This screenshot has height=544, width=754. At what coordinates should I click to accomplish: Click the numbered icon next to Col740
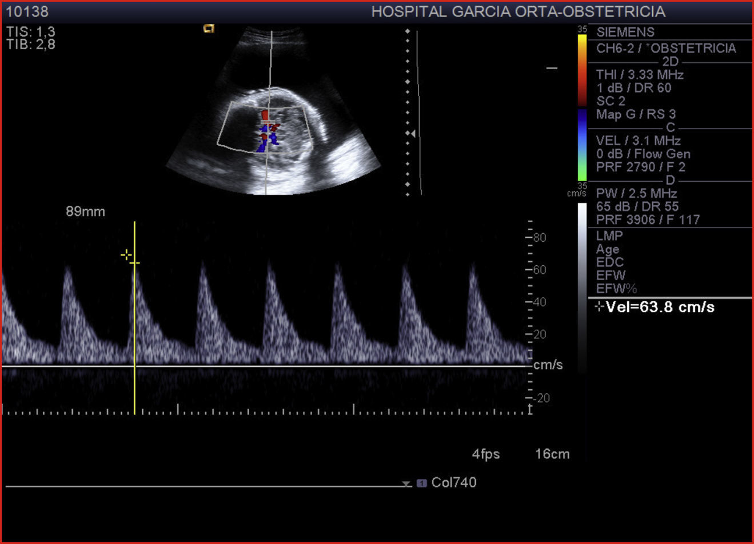tap(421, 483)
